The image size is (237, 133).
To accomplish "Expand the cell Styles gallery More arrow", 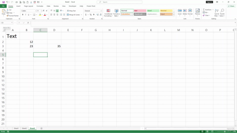I will (x=174, y=15).
